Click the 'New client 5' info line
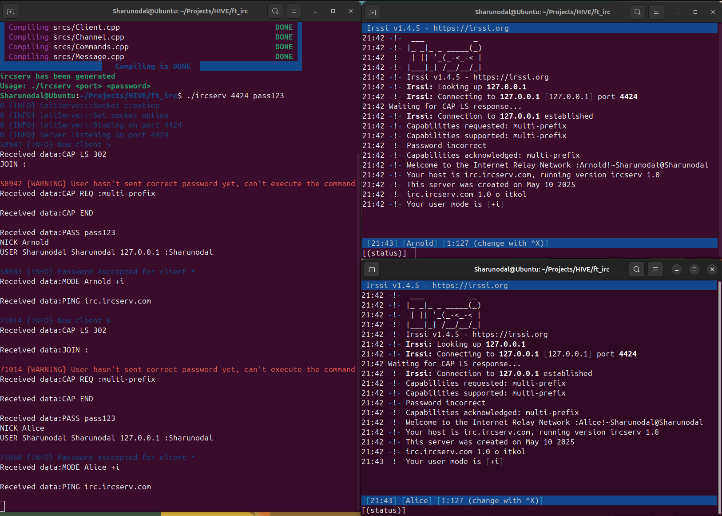The image size is (722, 516). [56, 144]
